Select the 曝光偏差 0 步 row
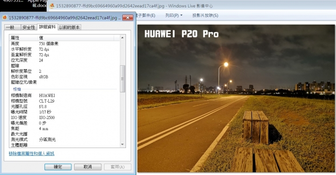 coord(64,123)
